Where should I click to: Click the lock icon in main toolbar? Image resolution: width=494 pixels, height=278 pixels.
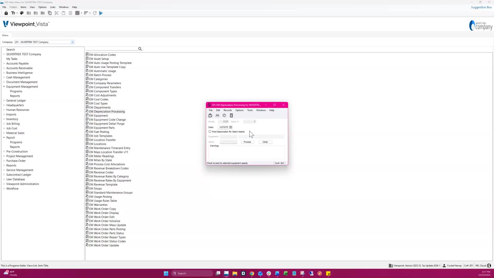[6, 13]
